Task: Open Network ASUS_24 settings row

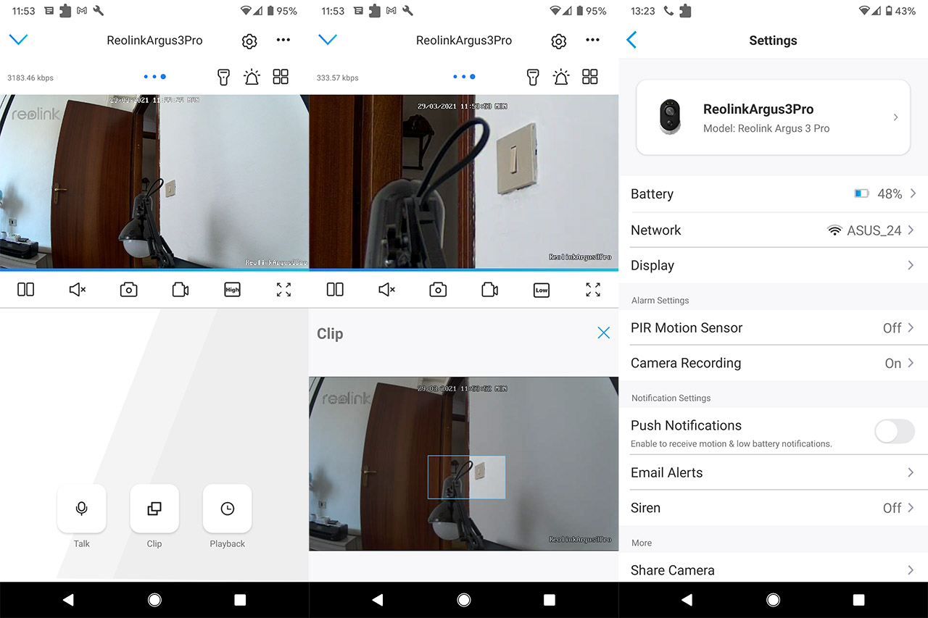Action: pos(774,230)
